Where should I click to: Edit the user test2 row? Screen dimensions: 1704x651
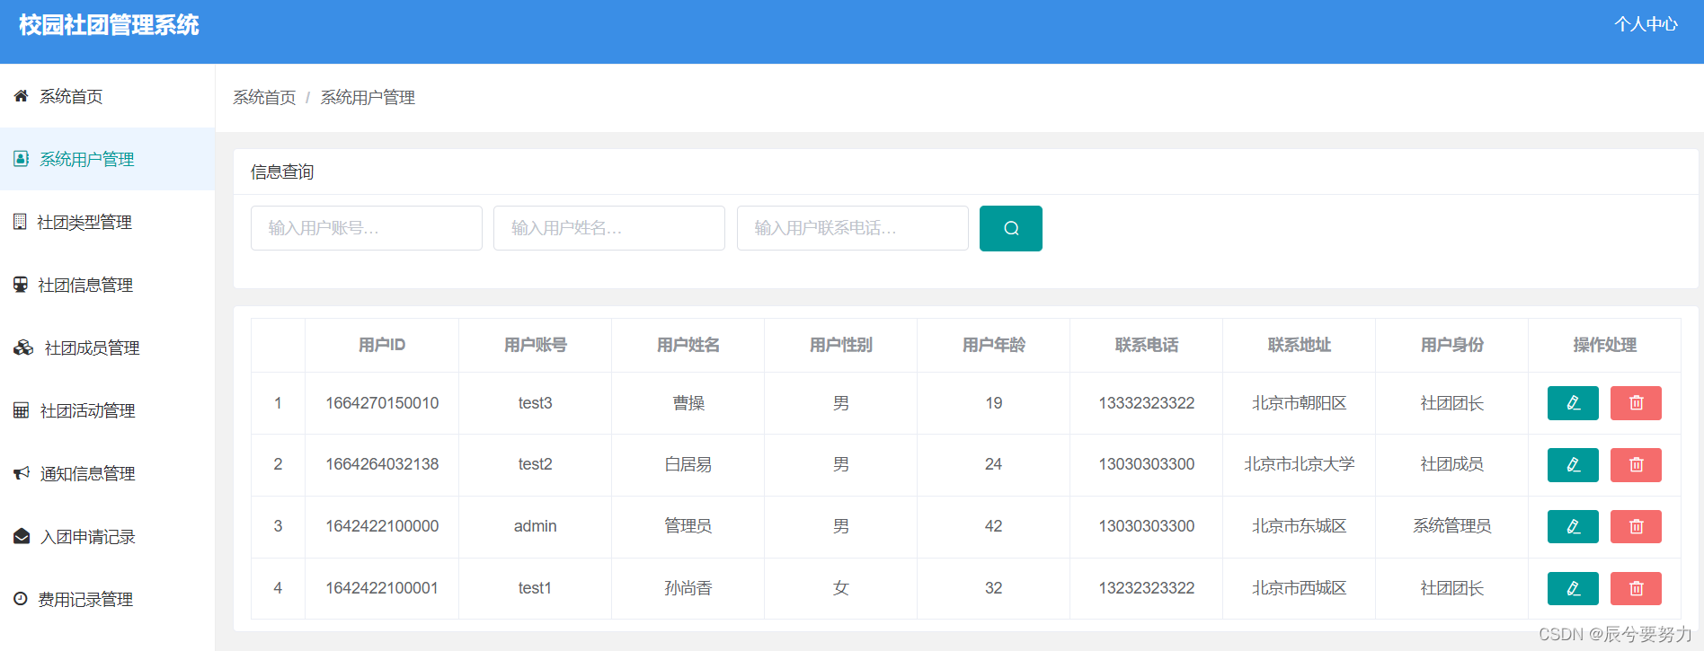point(1573,465)
